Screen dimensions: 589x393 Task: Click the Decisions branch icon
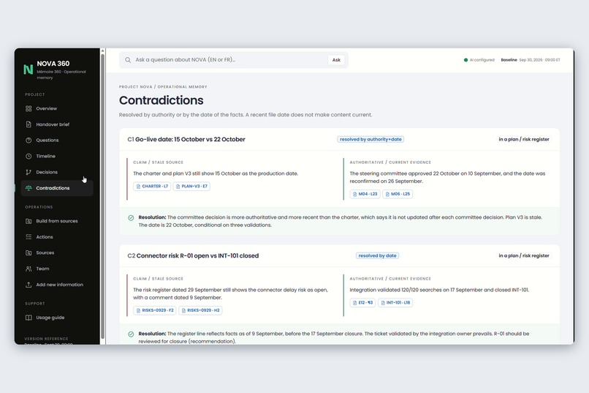[x=28, y=172]
